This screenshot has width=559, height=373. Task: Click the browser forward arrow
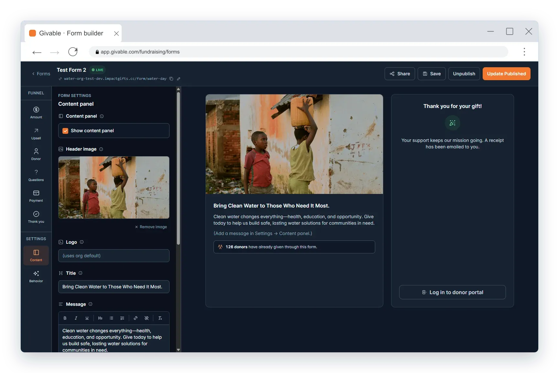(x=55, y=52)
